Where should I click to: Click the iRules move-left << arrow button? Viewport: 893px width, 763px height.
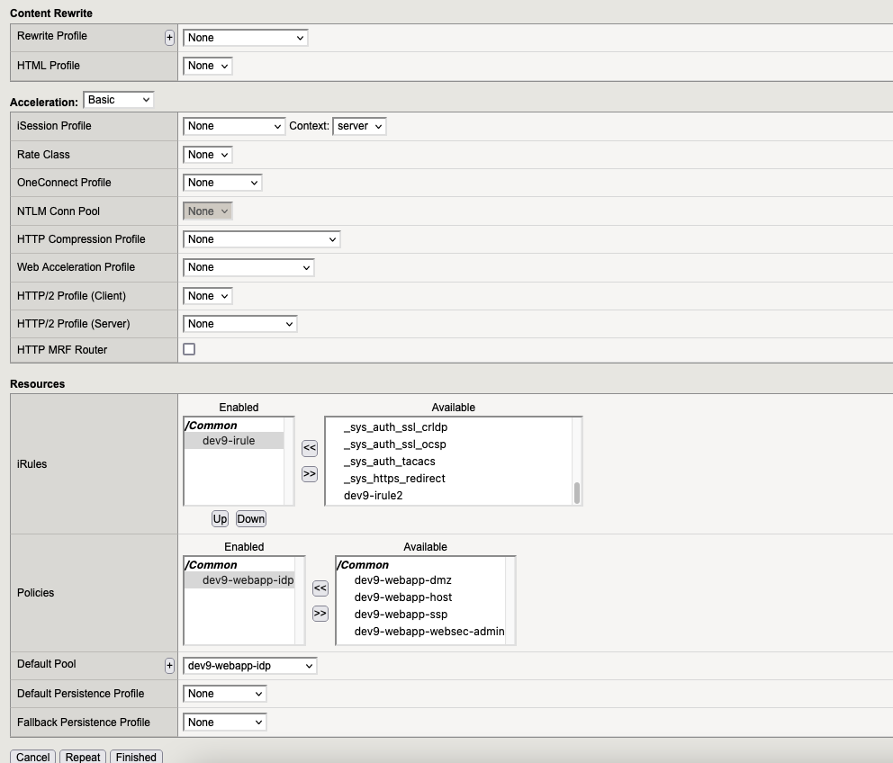tap(310, 448)
